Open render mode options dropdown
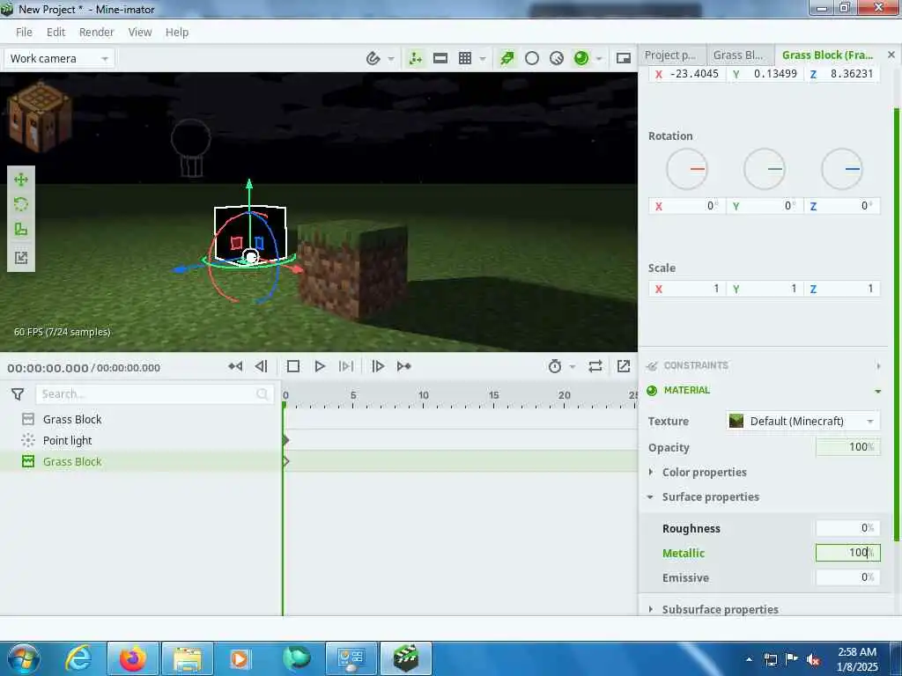 599,59
